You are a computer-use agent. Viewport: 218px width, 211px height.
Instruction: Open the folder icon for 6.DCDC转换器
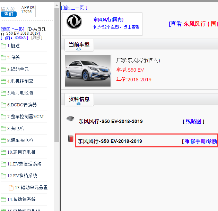point(3,105)
